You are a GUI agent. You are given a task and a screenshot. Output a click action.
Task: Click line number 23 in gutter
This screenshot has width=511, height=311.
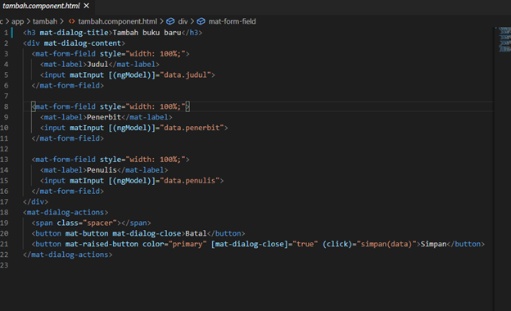click(x=4, y=265)
